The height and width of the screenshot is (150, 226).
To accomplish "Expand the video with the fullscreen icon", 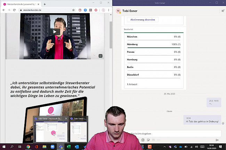I will (100, 56).
